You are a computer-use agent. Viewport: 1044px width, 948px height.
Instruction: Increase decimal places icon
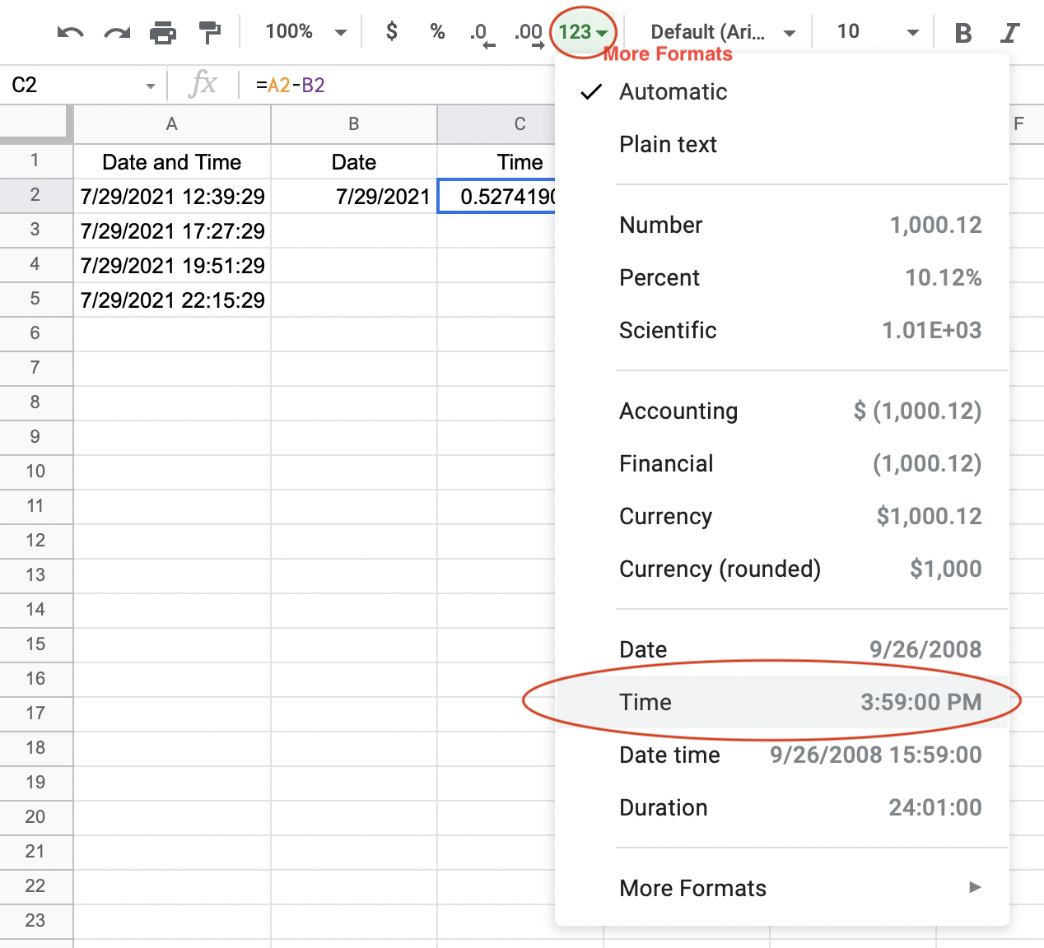[x=529, y=34]
